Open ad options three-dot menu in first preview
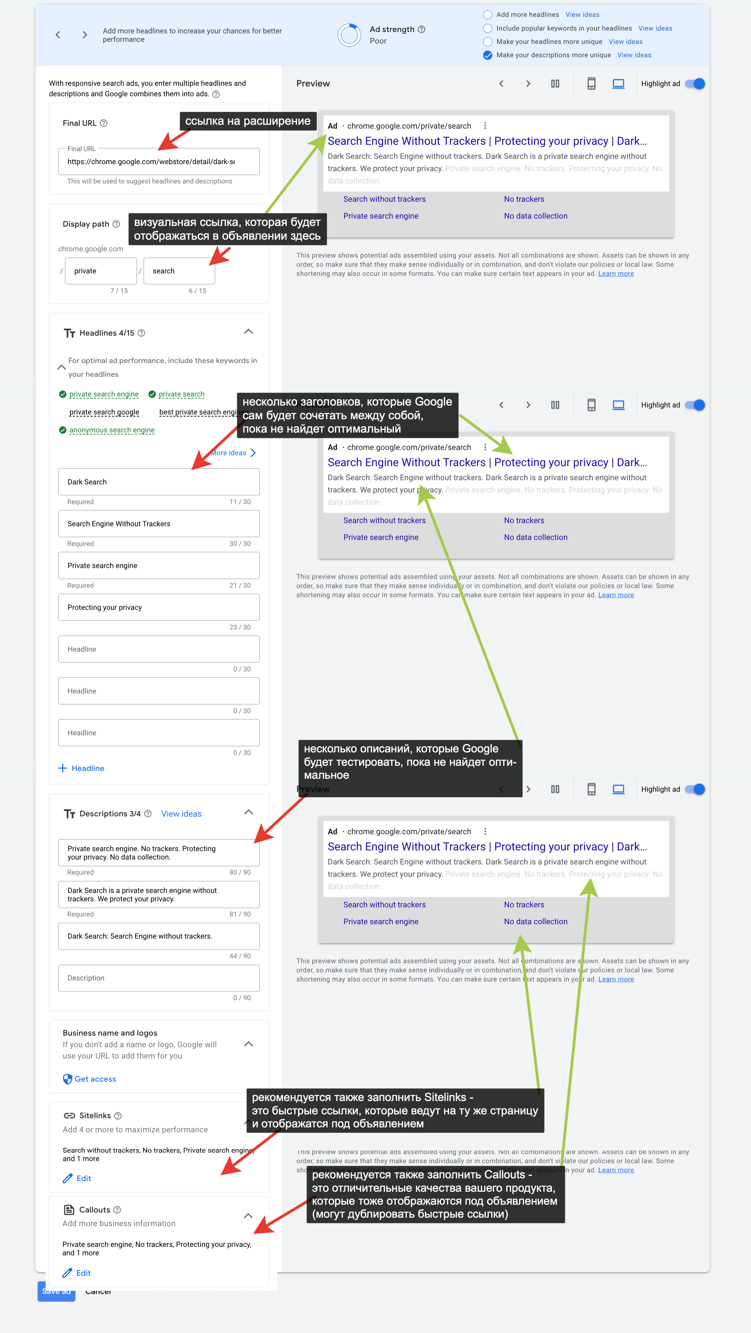The width and height of the screenshot is (751, 1333). tap(485, 126)
